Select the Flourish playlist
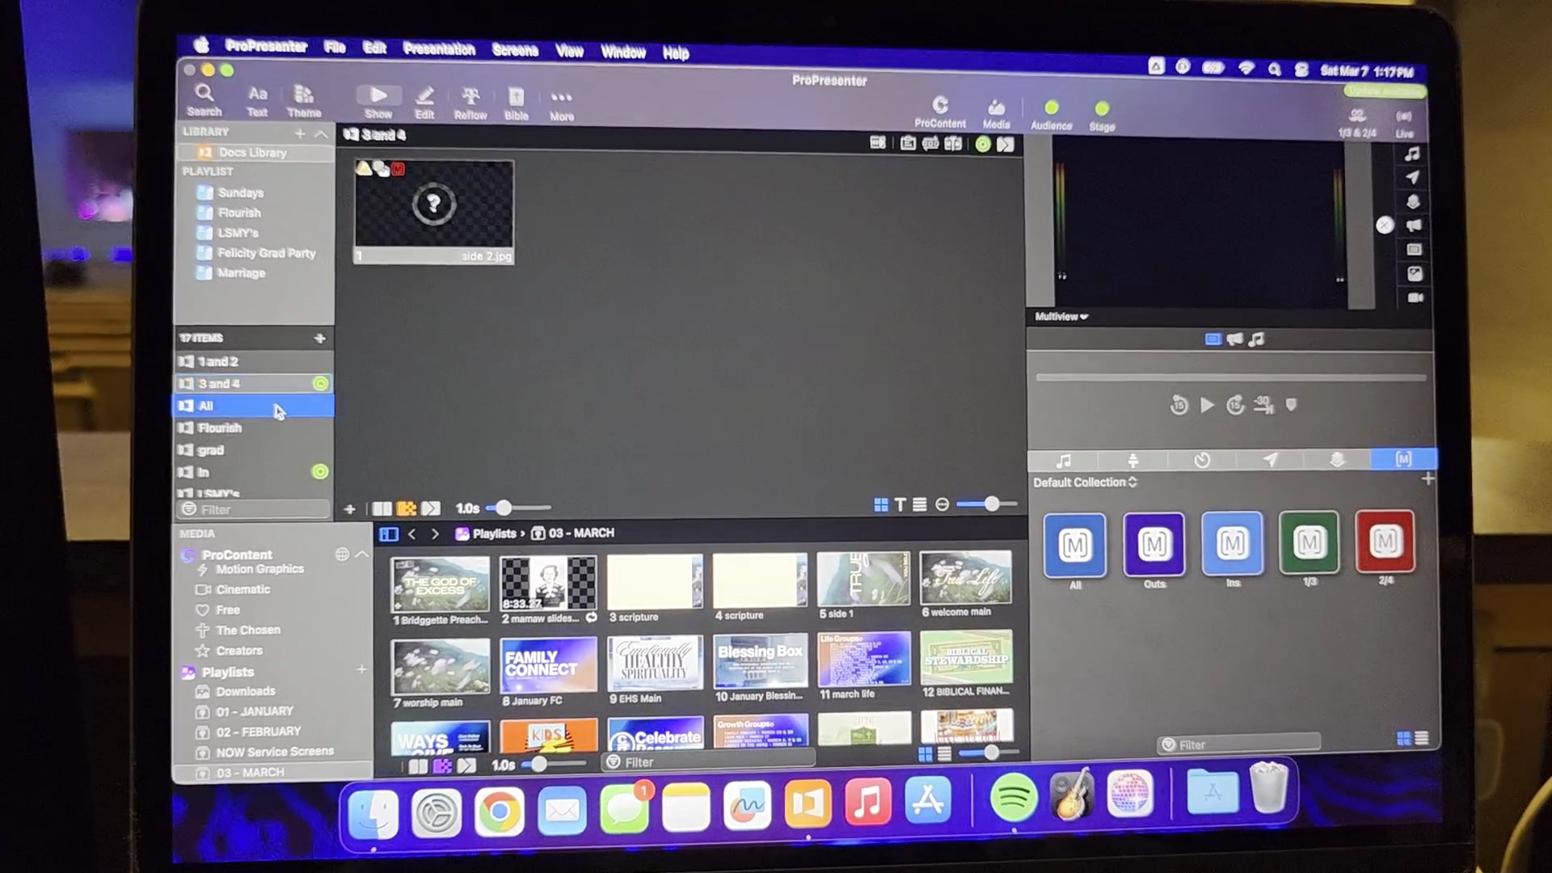1552x873 pixels. point(238,213)
